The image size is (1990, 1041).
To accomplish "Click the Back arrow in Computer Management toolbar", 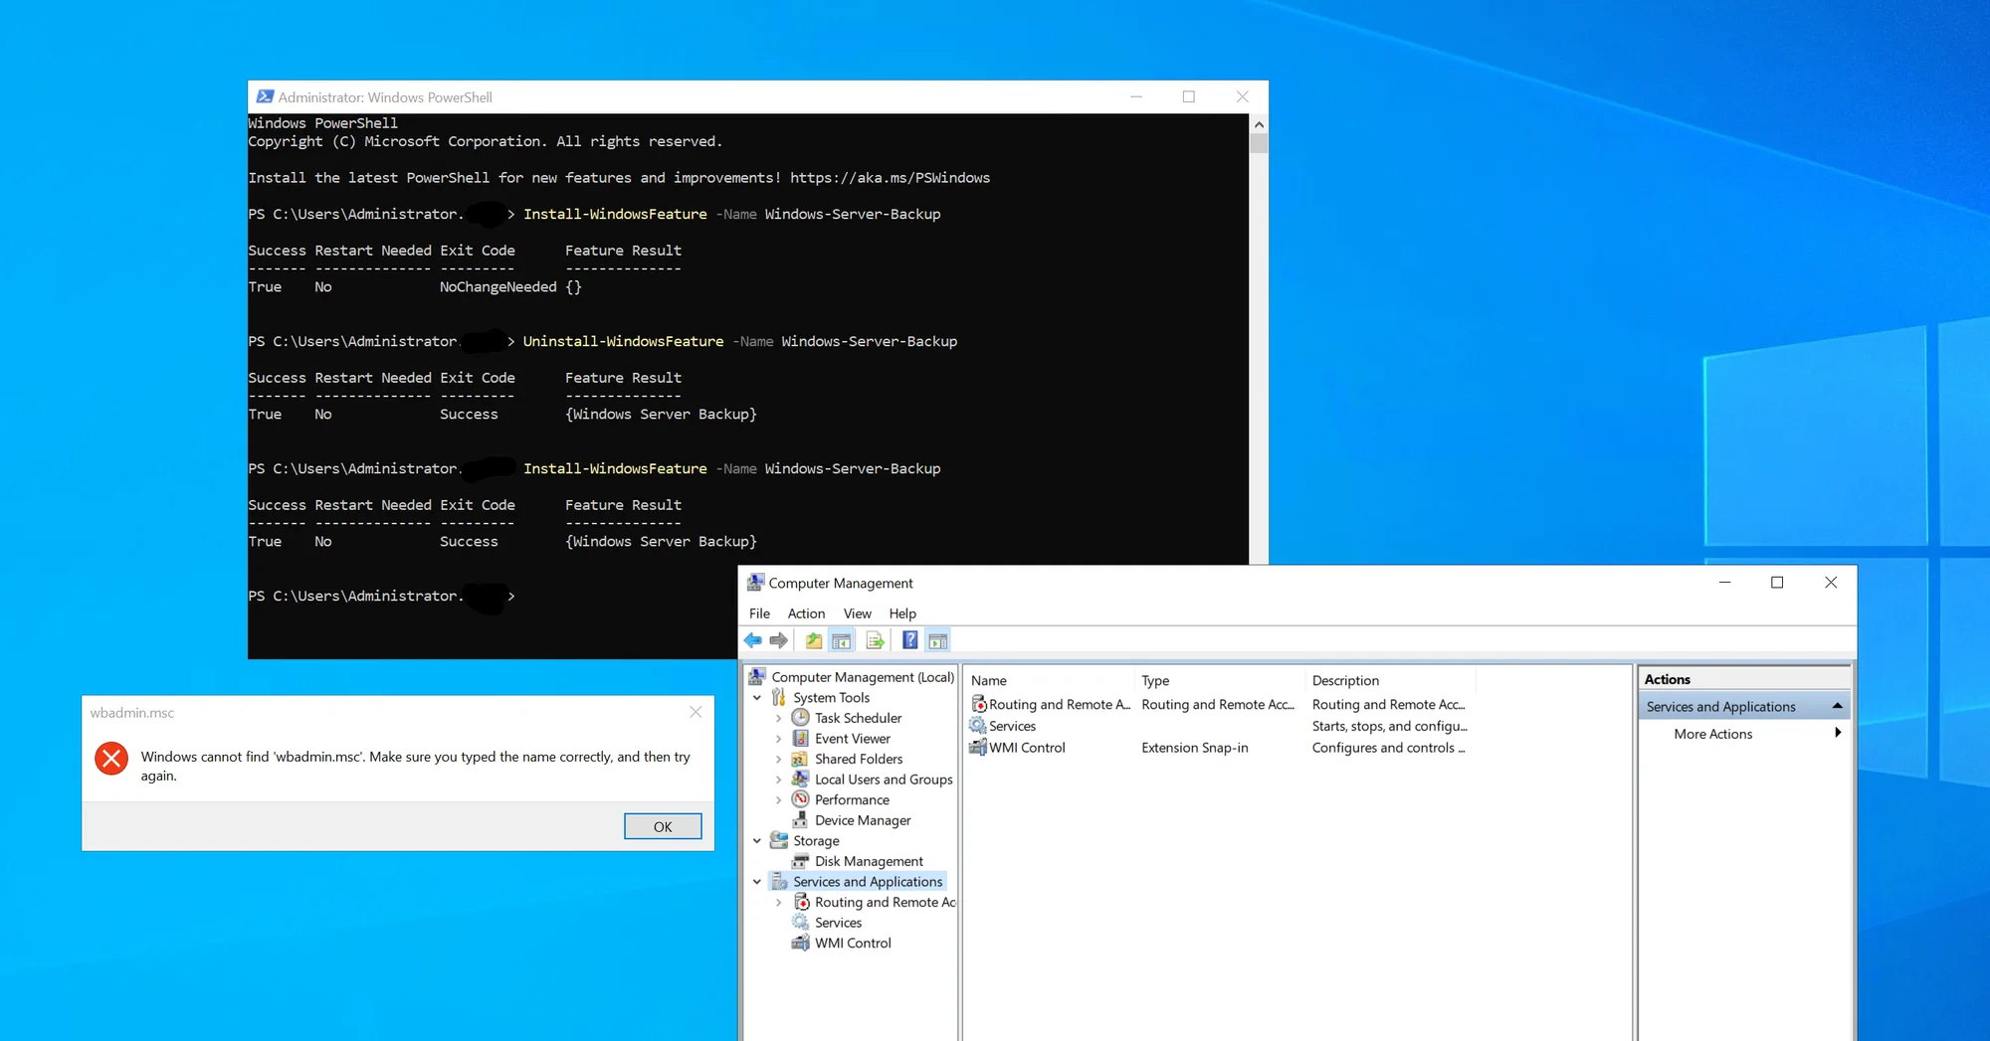I will (753, 640).
